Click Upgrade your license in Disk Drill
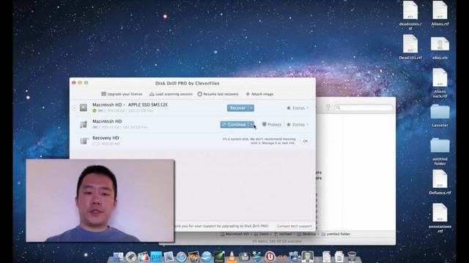Viewport: 469px width, 263px height. click(x=122, y=94)
